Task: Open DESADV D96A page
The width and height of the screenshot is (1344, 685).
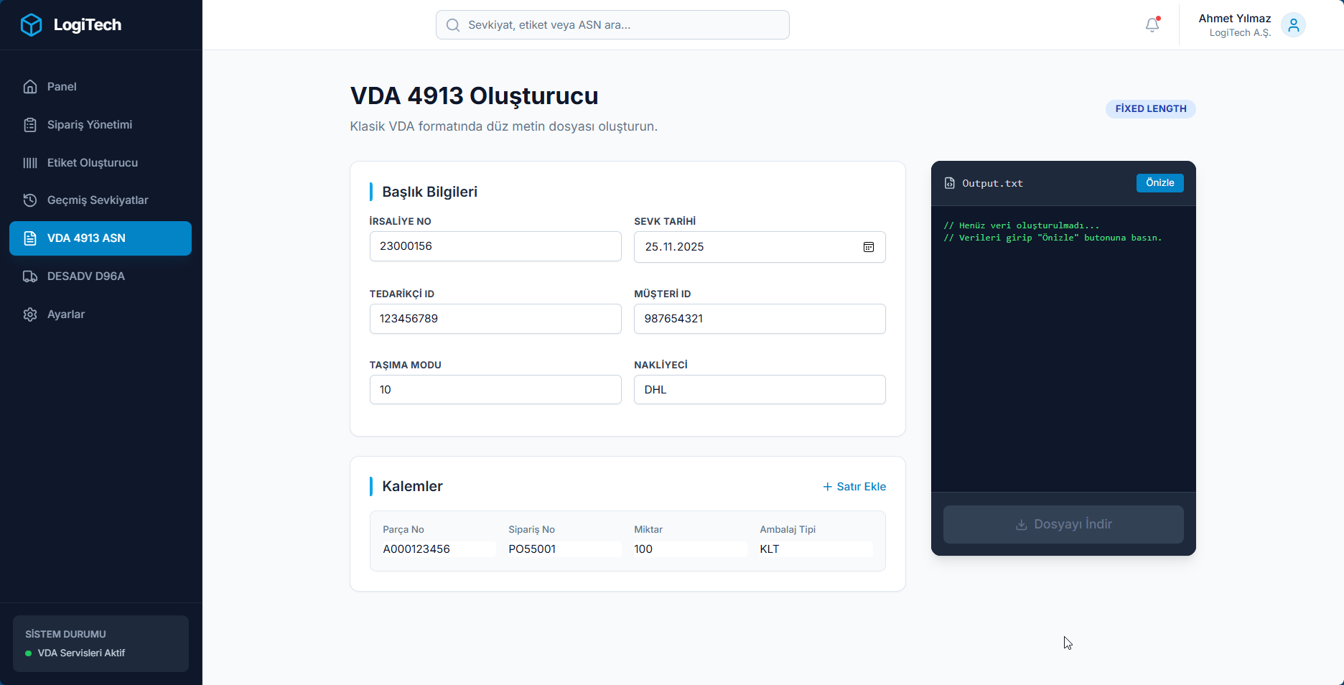Action: 101,276
